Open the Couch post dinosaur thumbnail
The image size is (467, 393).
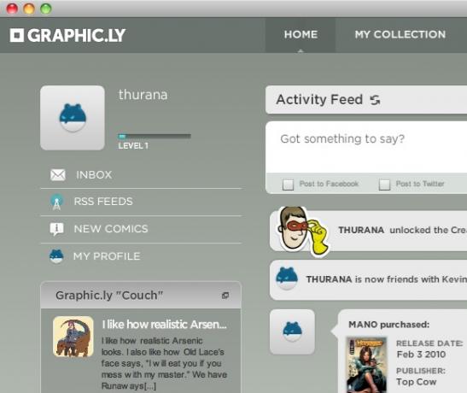(73, 337)
